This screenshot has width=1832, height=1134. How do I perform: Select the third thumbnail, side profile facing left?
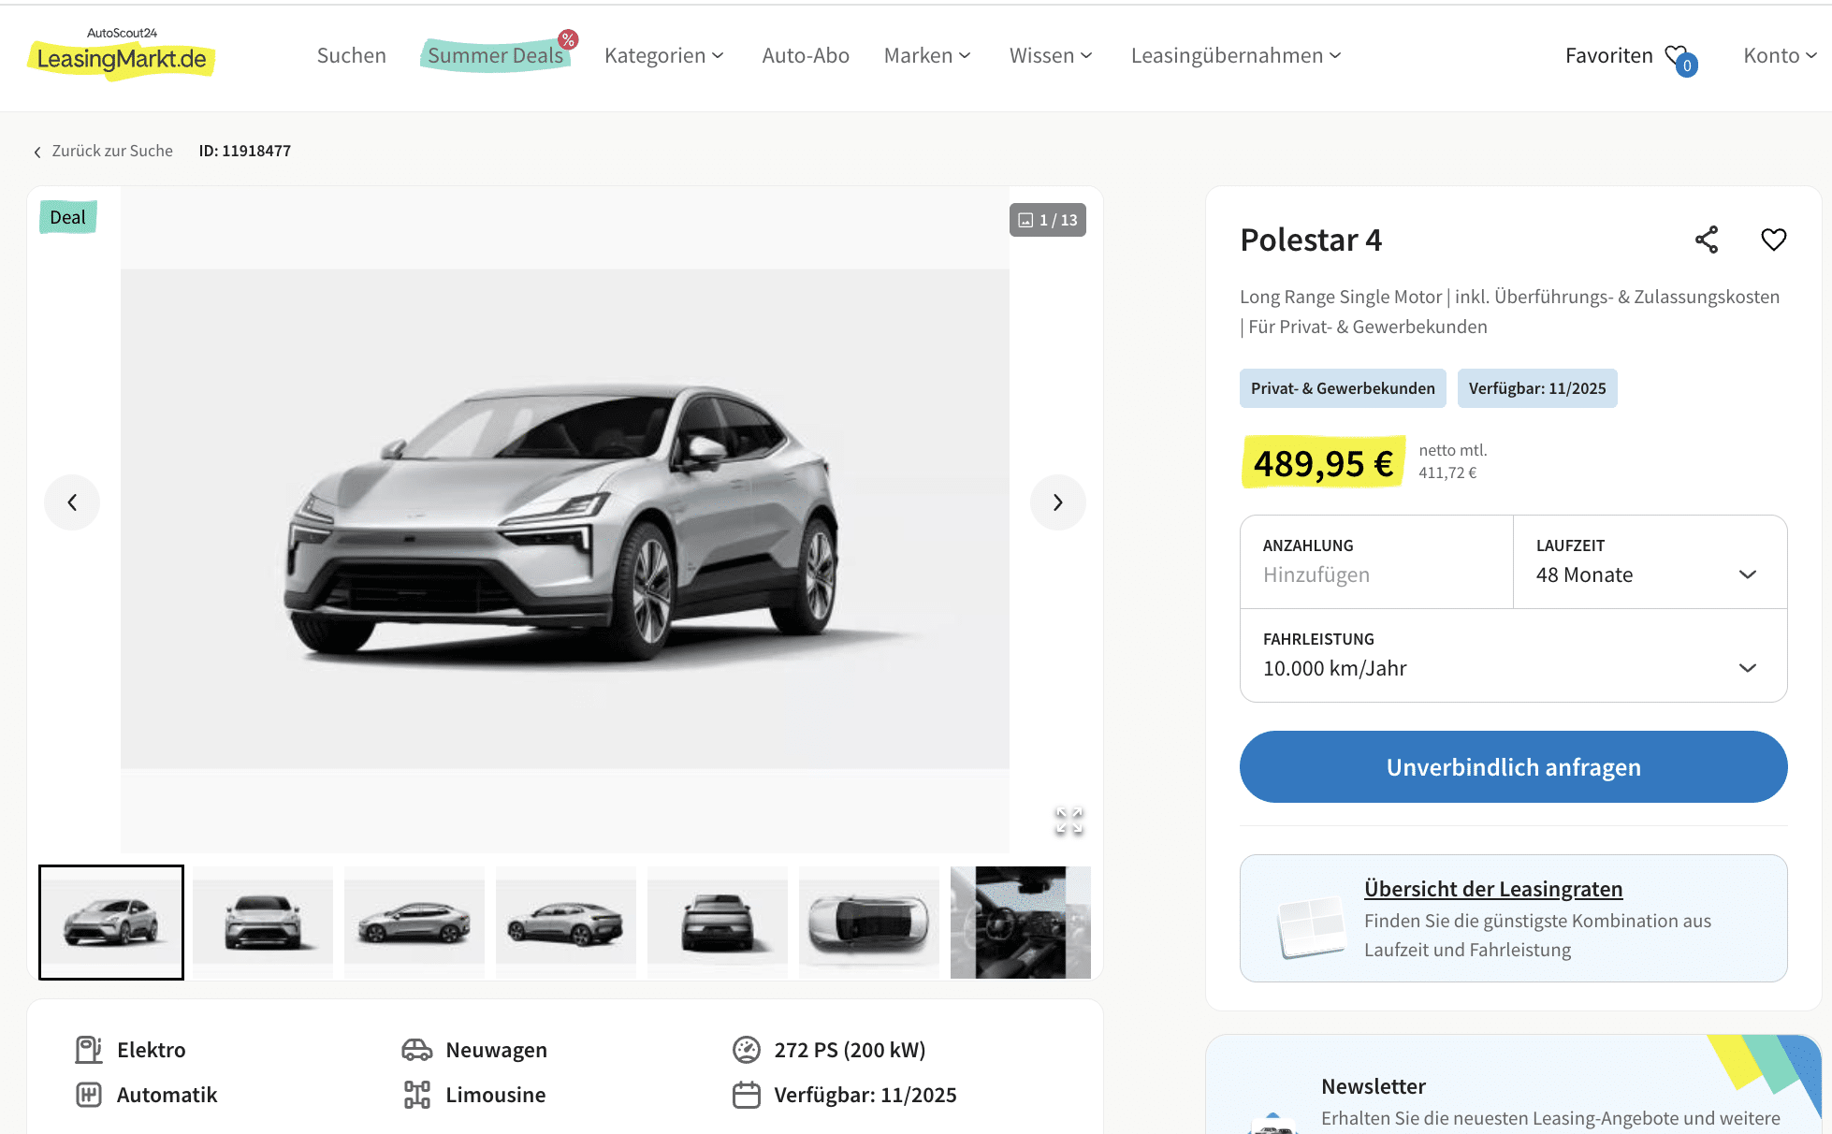414,923
